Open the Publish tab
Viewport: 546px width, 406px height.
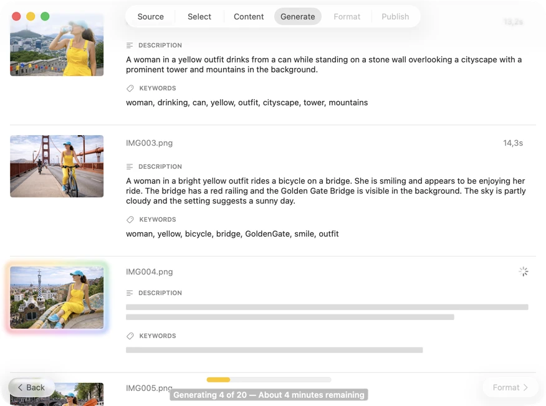[x=395, y=17]
